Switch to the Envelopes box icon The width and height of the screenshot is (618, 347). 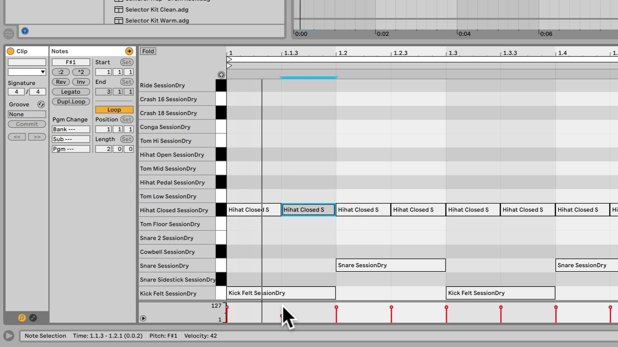(33, 318)
